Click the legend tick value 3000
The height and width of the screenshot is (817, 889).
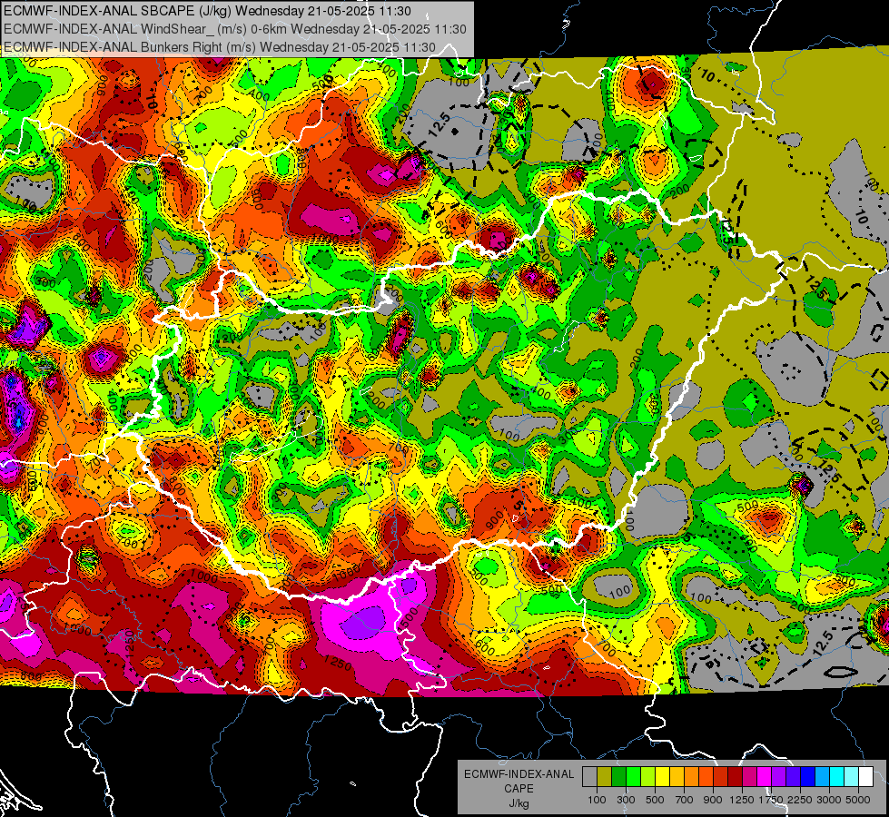(829, 800)
